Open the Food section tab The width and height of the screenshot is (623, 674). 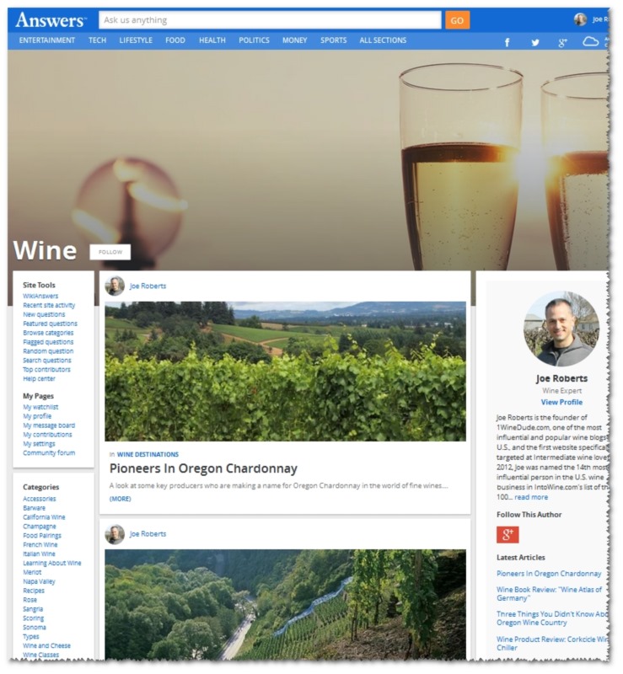175,40
